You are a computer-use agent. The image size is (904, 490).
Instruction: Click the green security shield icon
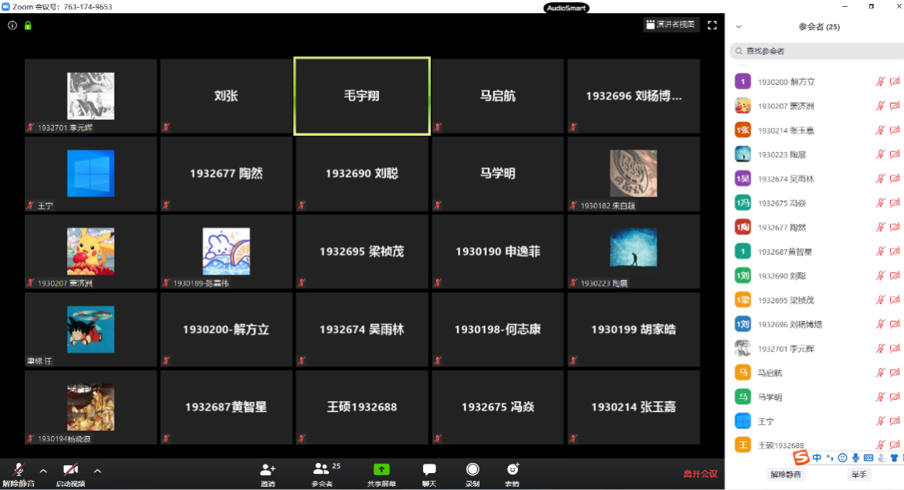(27, 25)
